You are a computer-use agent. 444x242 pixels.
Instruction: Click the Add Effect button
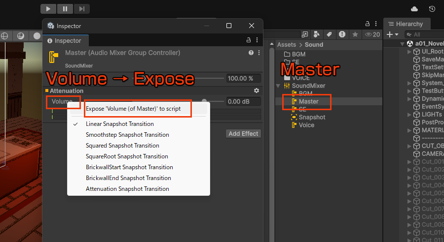tap(244, 134)
